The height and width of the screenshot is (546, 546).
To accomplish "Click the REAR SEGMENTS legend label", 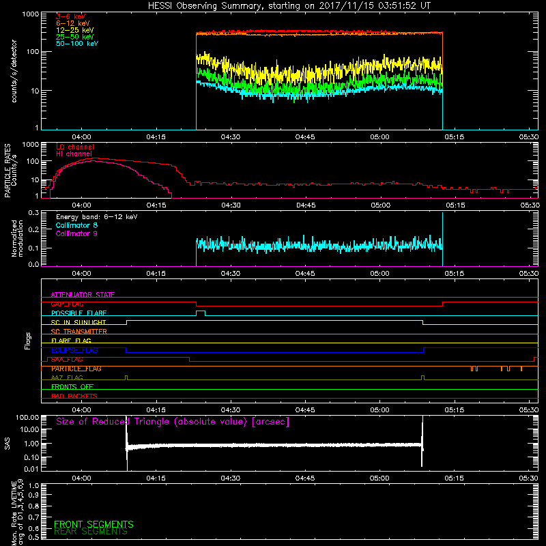I will 91,532.
